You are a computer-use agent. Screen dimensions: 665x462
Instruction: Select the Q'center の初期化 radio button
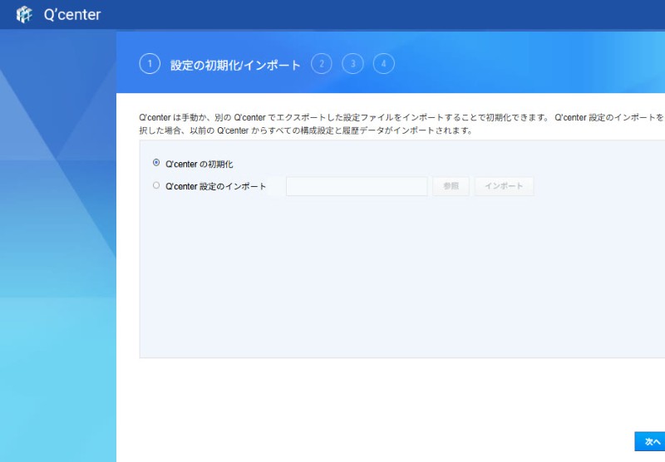pos(156,163)
